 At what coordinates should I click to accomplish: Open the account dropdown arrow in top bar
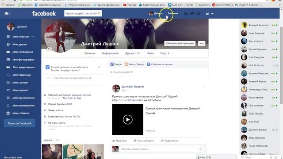(x=212, y=14)
